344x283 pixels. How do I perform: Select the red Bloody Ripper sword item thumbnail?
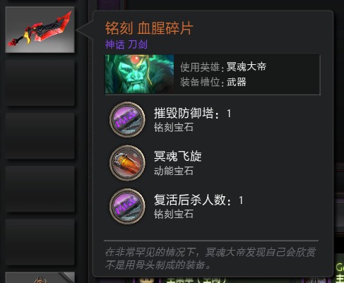pos(40,30)
